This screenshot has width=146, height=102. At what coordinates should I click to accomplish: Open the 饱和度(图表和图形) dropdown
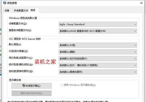98,72
